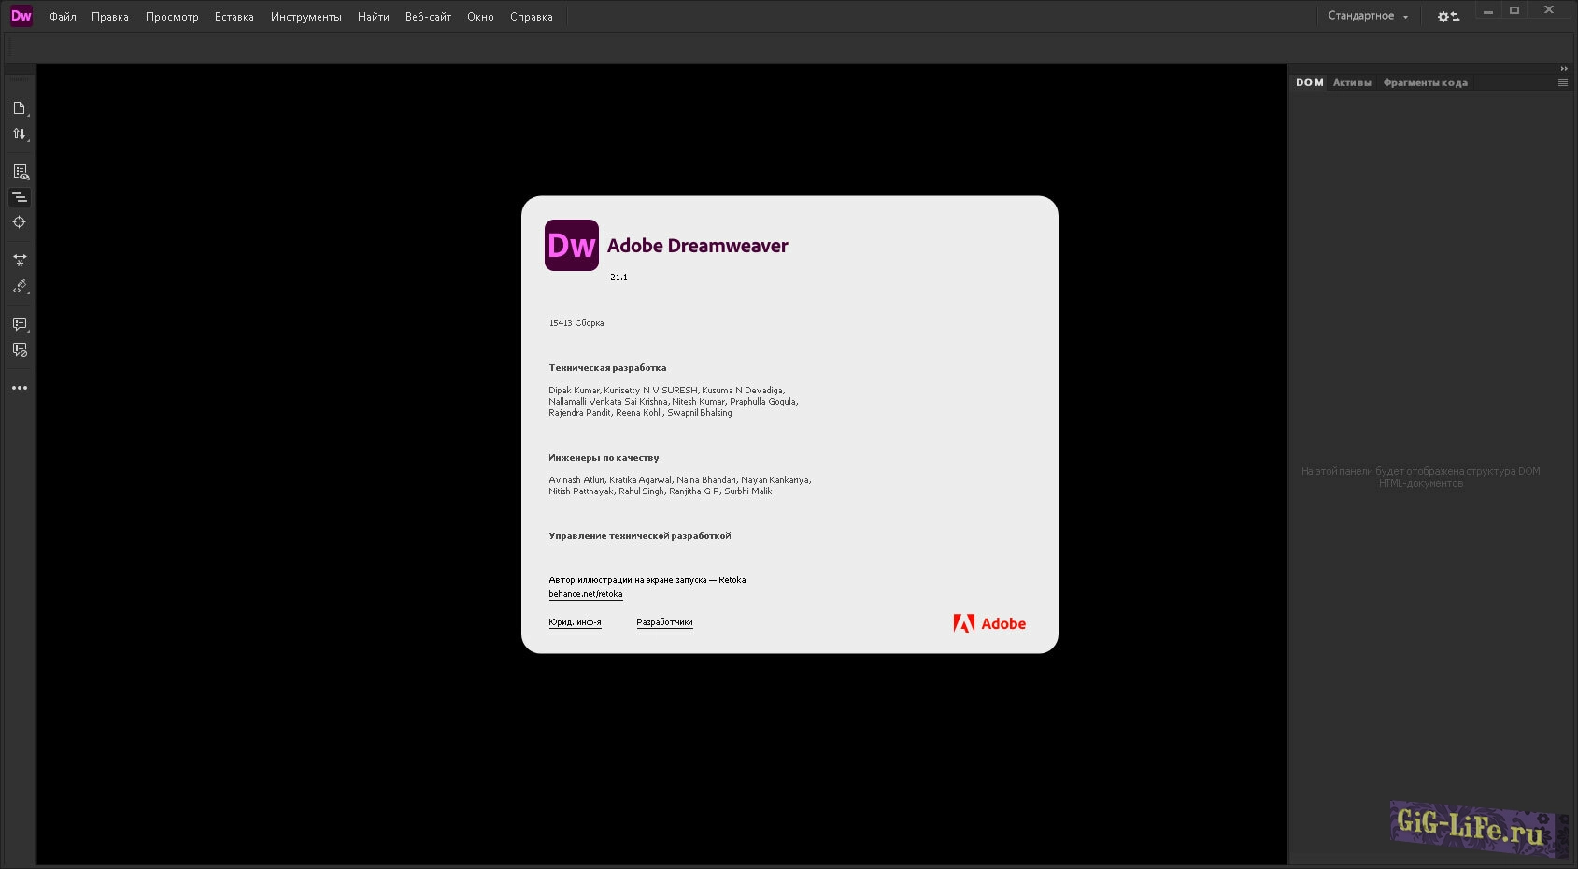This screenshot has height=869, width=1578.
Task: Switch to the Активы tab
Action: coord(1351,83)
